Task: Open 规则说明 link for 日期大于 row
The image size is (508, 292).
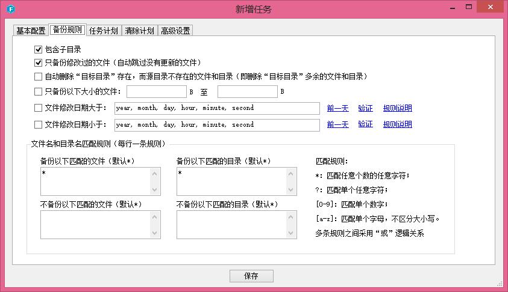Action: [398, 108]
